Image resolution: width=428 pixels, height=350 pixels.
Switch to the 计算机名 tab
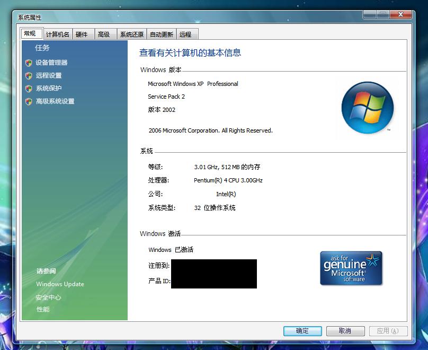point(58,34)
